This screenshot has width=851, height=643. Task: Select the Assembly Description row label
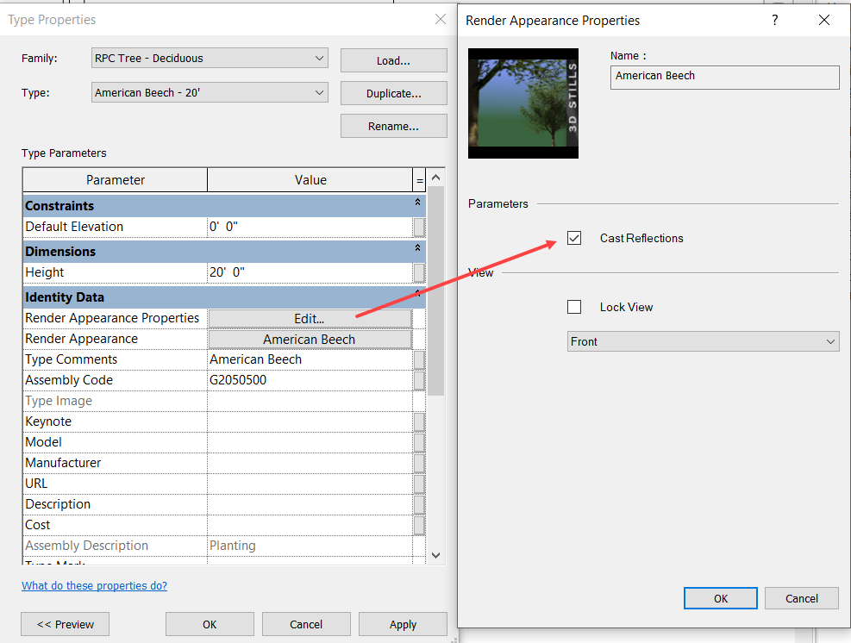pos(87,546)
